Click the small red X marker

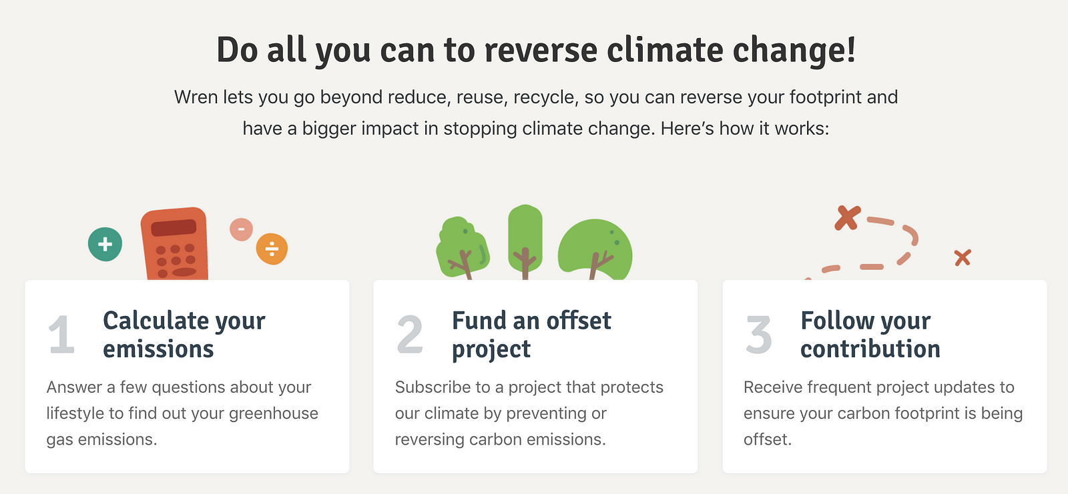click(962, 257)
